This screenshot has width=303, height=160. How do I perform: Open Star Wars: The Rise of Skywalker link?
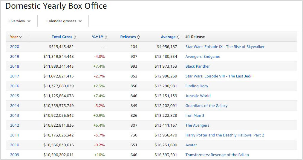click(225, 47)
